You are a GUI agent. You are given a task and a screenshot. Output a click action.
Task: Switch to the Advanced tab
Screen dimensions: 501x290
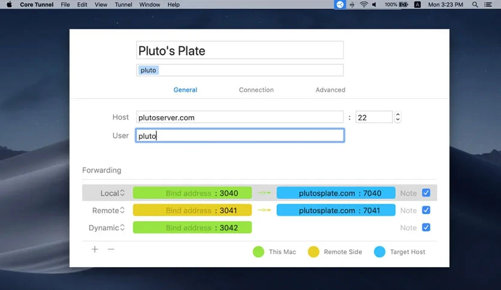[330, 90]
